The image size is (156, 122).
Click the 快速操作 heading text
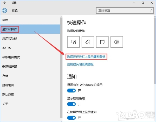76,23
